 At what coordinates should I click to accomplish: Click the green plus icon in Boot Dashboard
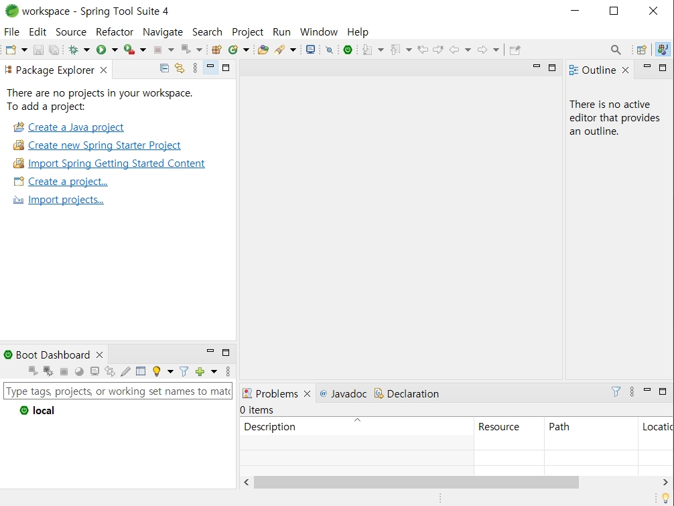[x=200, y=371]
